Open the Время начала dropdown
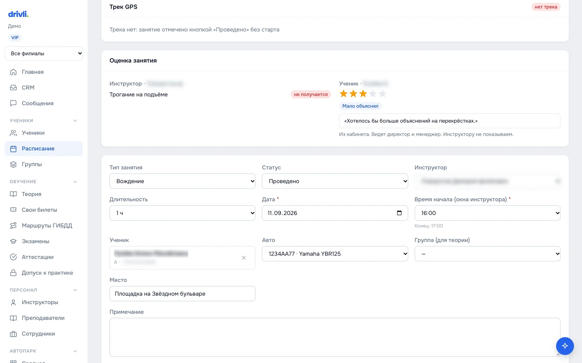 (487, 213)
